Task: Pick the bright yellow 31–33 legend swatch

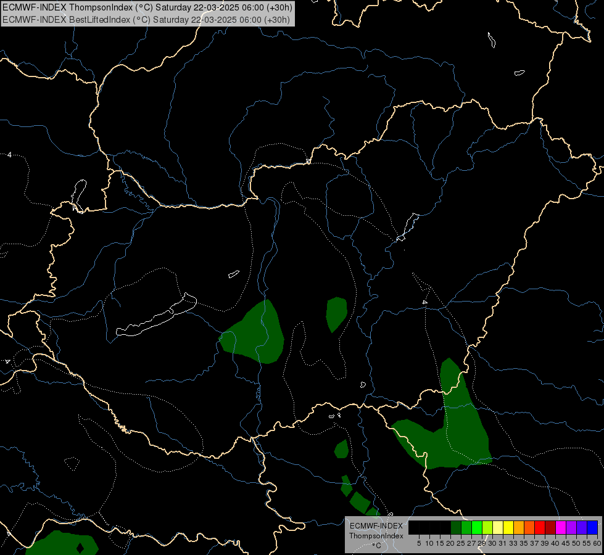Action: (x=508, y=527)
